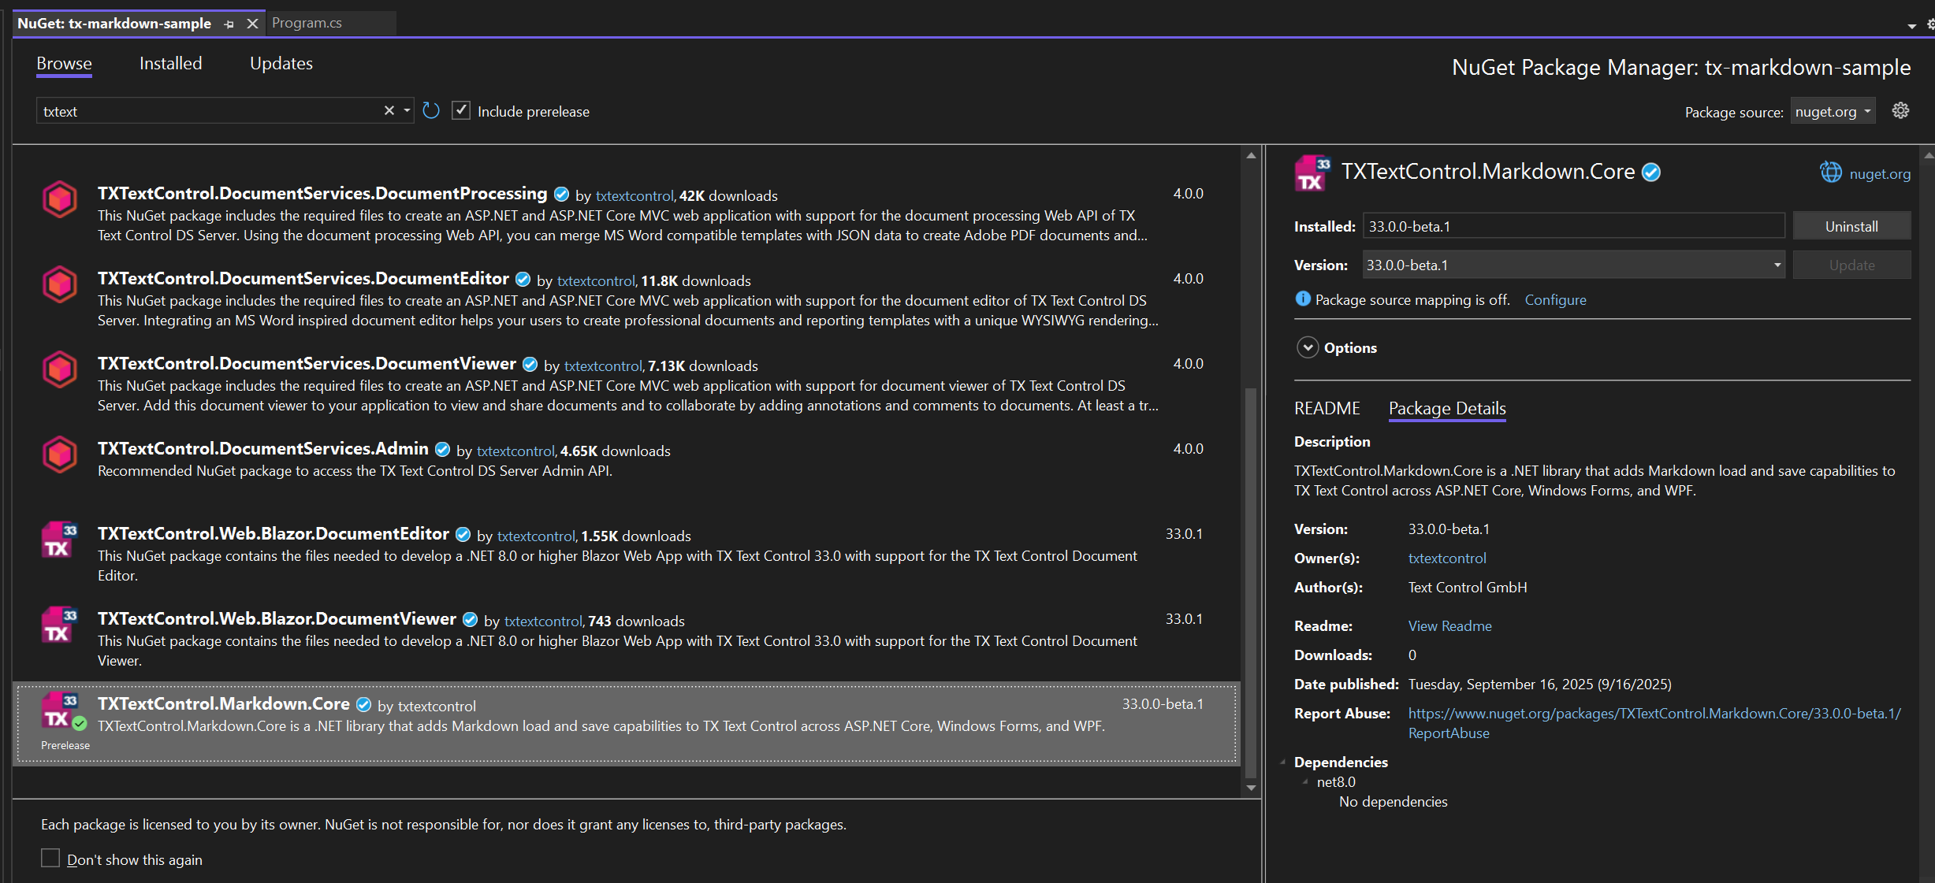Viewport: 1935px width, 883px height.
Task: Open the Version dropdown showing 33.0.0-beta.1
Action: pyautogui.click(x=1776, y=265)
